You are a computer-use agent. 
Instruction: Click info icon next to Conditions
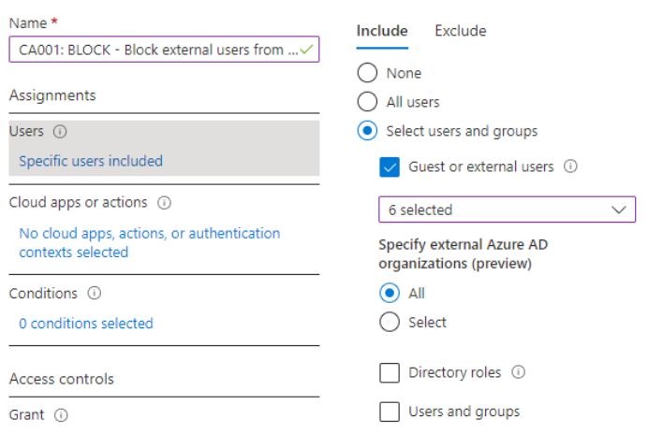[94, 293]
